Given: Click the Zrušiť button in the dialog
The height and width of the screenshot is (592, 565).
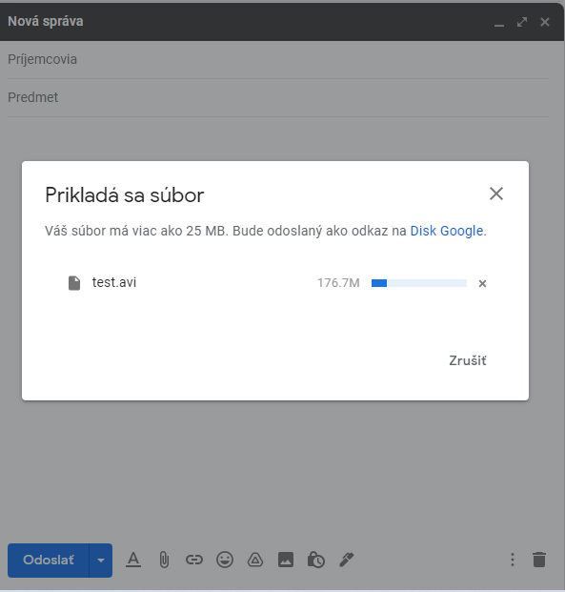Looking at the screenshot, I should tap(468, 361).
